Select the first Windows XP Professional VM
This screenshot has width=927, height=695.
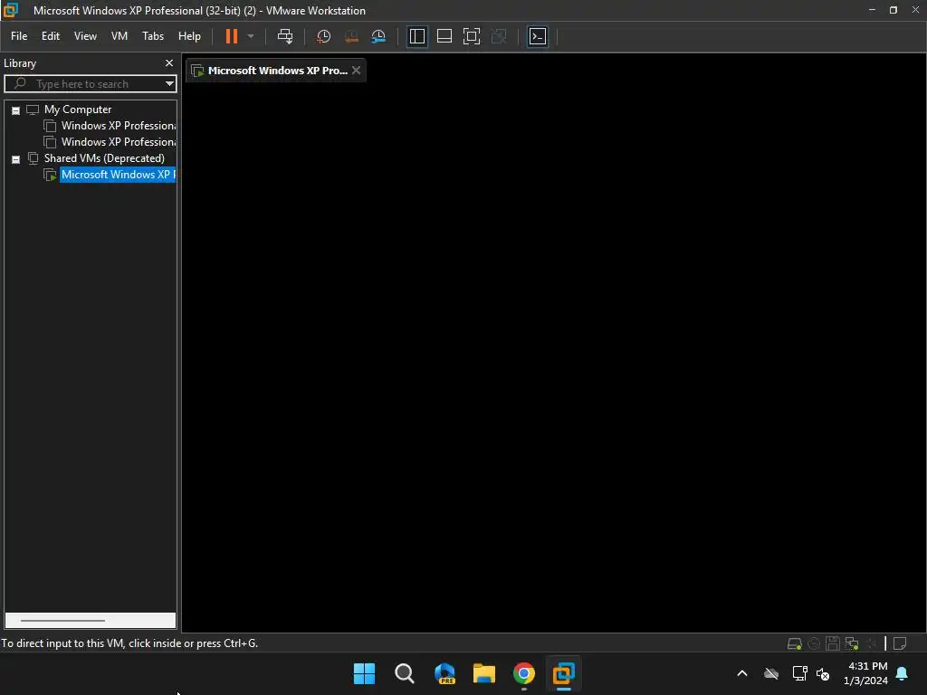coord(119,126)
